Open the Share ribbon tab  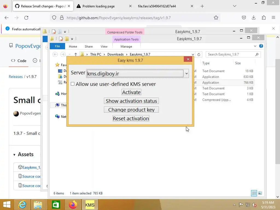tap(89, 46)
